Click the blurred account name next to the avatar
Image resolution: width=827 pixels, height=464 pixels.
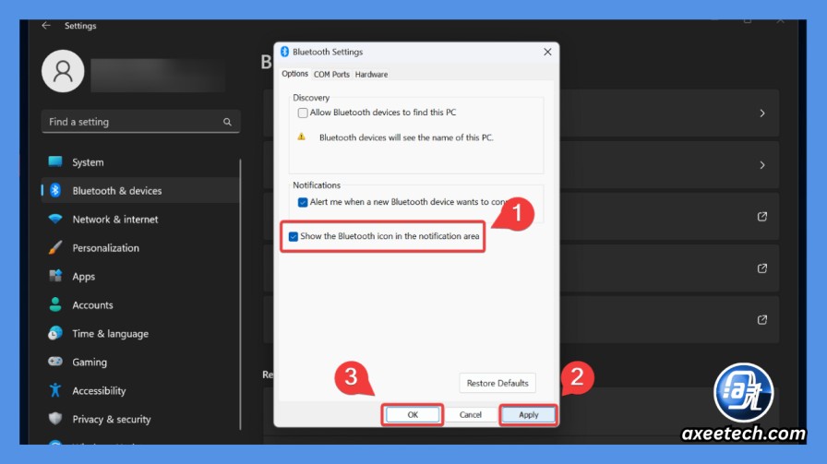pyautogui.click(x=158, y=76)
